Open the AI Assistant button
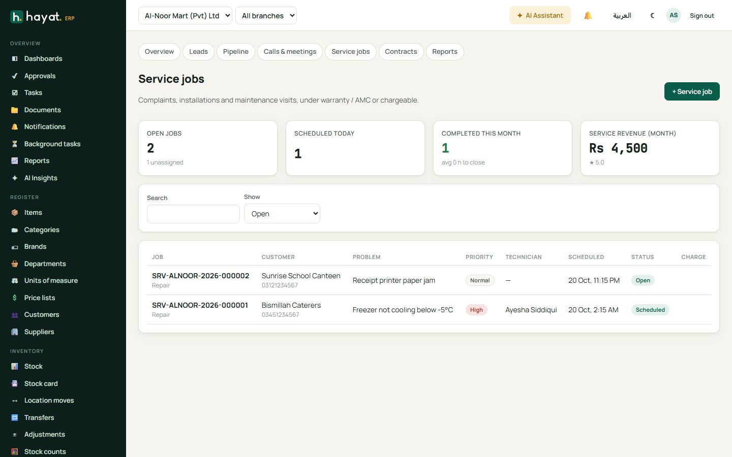 540,16
